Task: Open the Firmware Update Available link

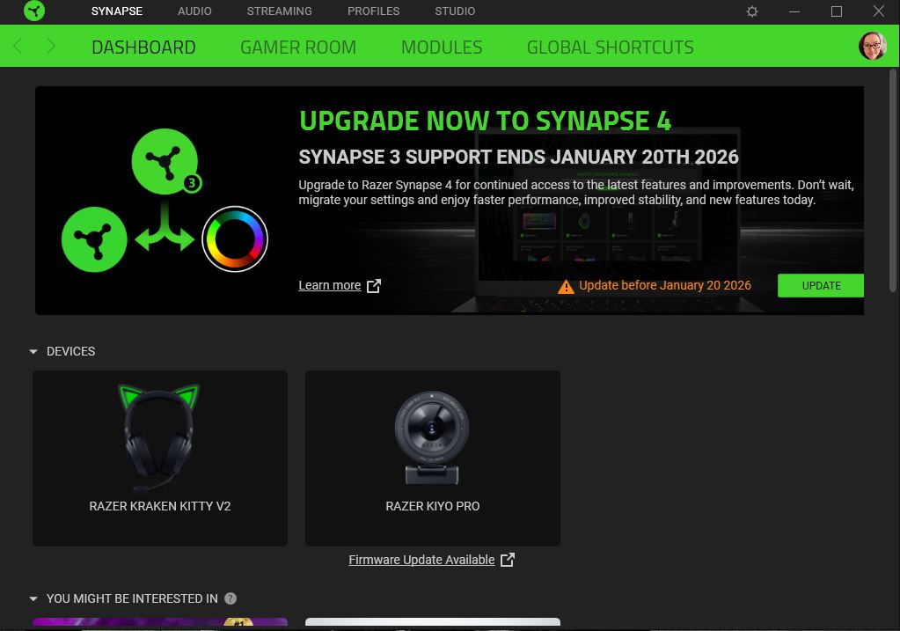Action: (421, 560)
